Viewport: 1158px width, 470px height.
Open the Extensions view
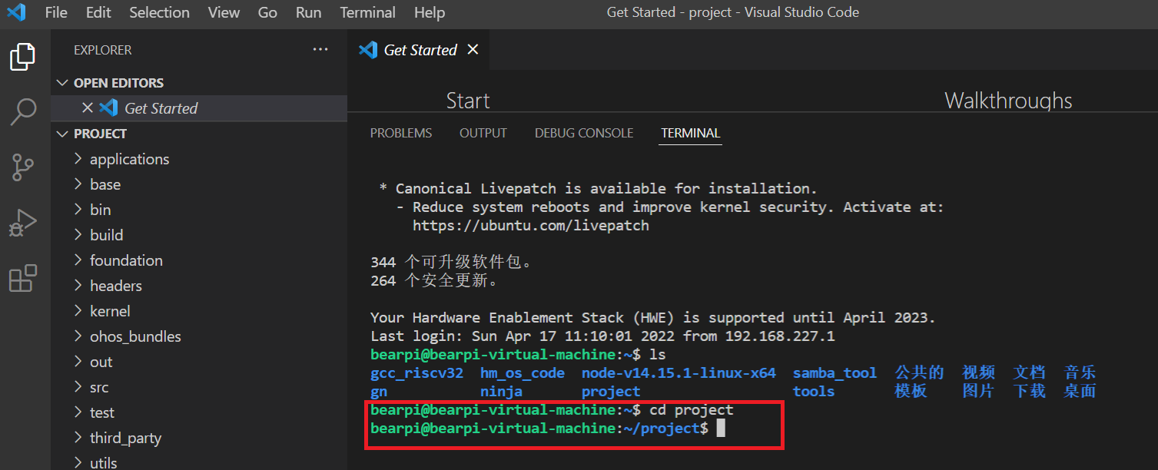[22, 278]
